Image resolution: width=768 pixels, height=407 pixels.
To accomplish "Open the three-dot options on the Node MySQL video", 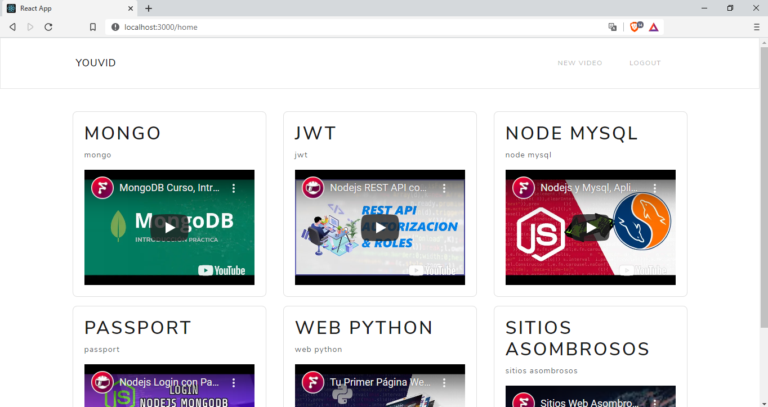I will pos(655,187).
